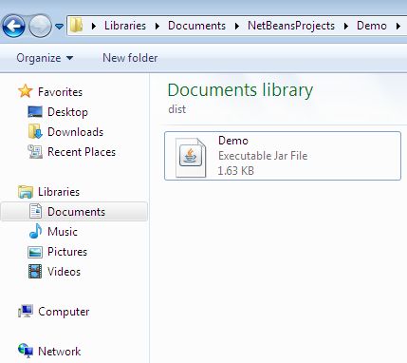Open the Pictures library
This screenshot has width=407, height=363.
tap(67, 252)
